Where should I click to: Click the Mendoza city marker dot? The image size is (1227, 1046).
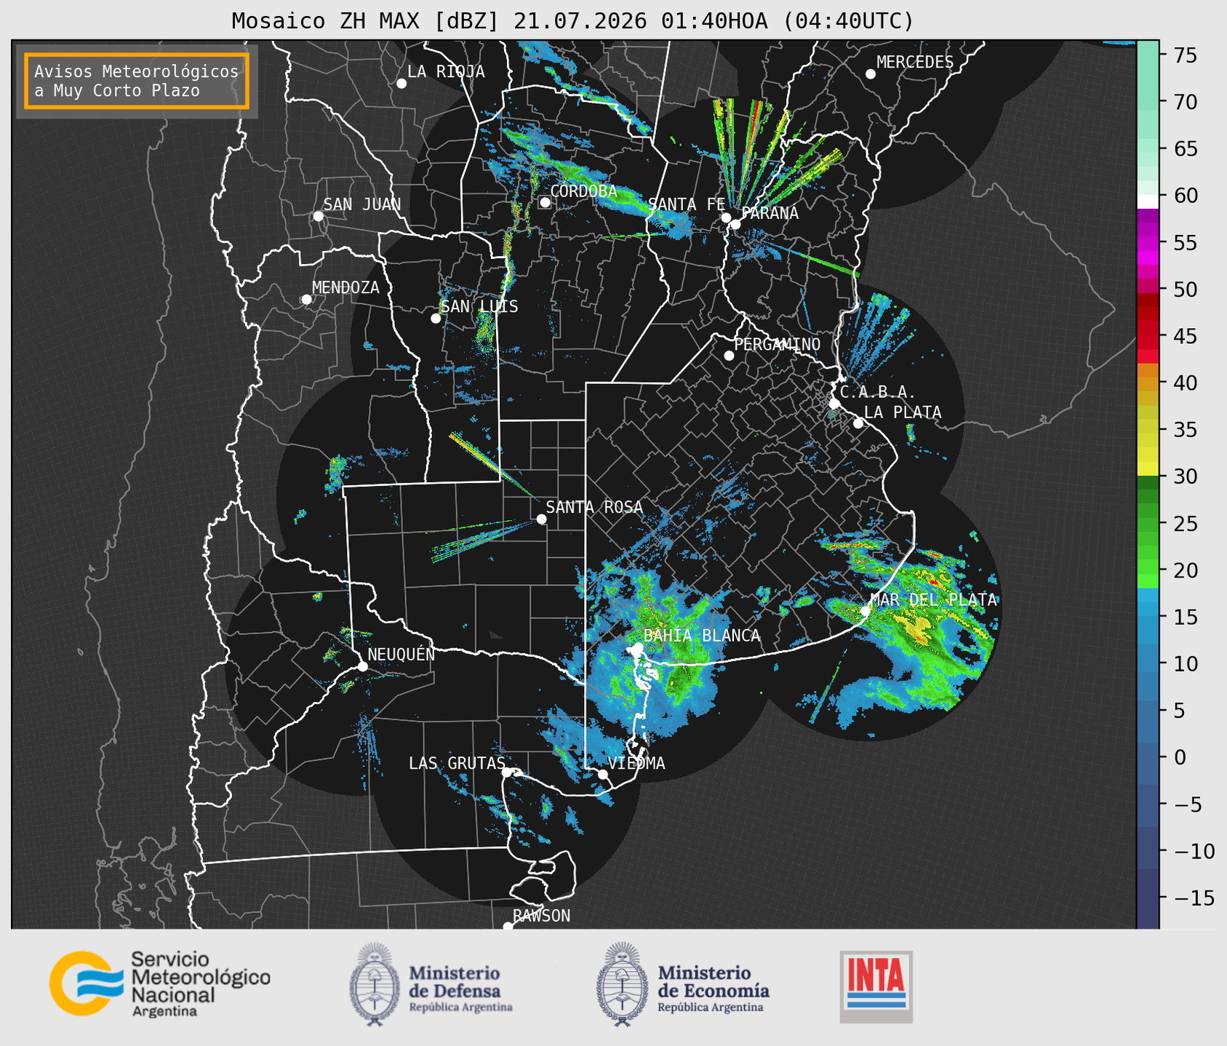[306, 300]
